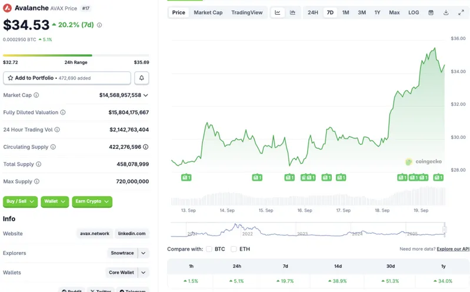Click news marker near 15. Sep
470x292 pixels.
(257, 178)
